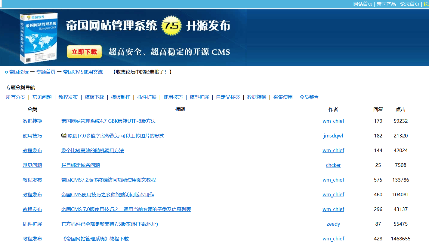
Task: Click the 回复 column header
Action: tap(378, 110)
